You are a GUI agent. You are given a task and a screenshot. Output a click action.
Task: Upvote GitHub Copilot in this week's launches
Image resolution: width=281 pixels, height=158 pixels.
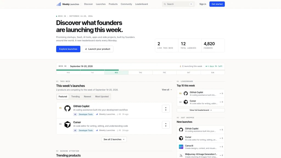click(x=166, y=109)
